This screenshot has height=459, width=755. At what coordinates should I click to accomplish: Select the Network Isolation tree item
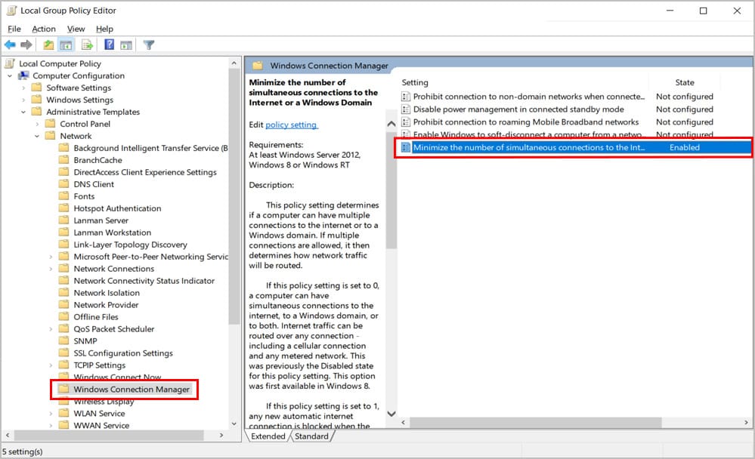107,292
